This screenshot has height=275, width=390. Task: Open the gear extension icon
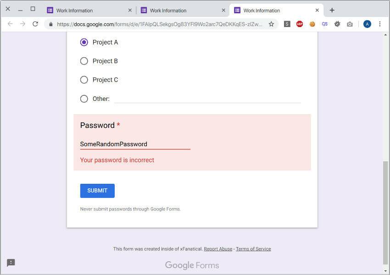[x=337, y=24]
